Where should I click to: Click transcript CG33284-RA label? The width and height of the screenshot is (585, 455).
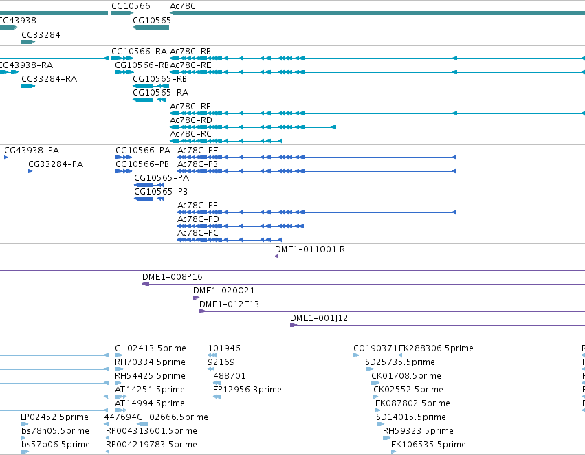pyautogui.click(x=49, y=78)
